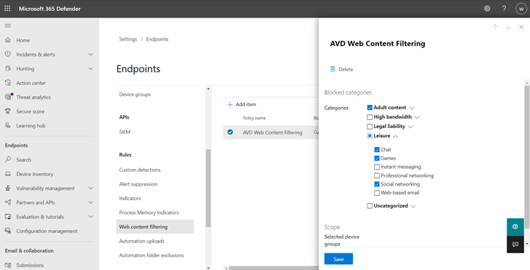
Task: Open Device groups settings page
Action: (135, 95)
